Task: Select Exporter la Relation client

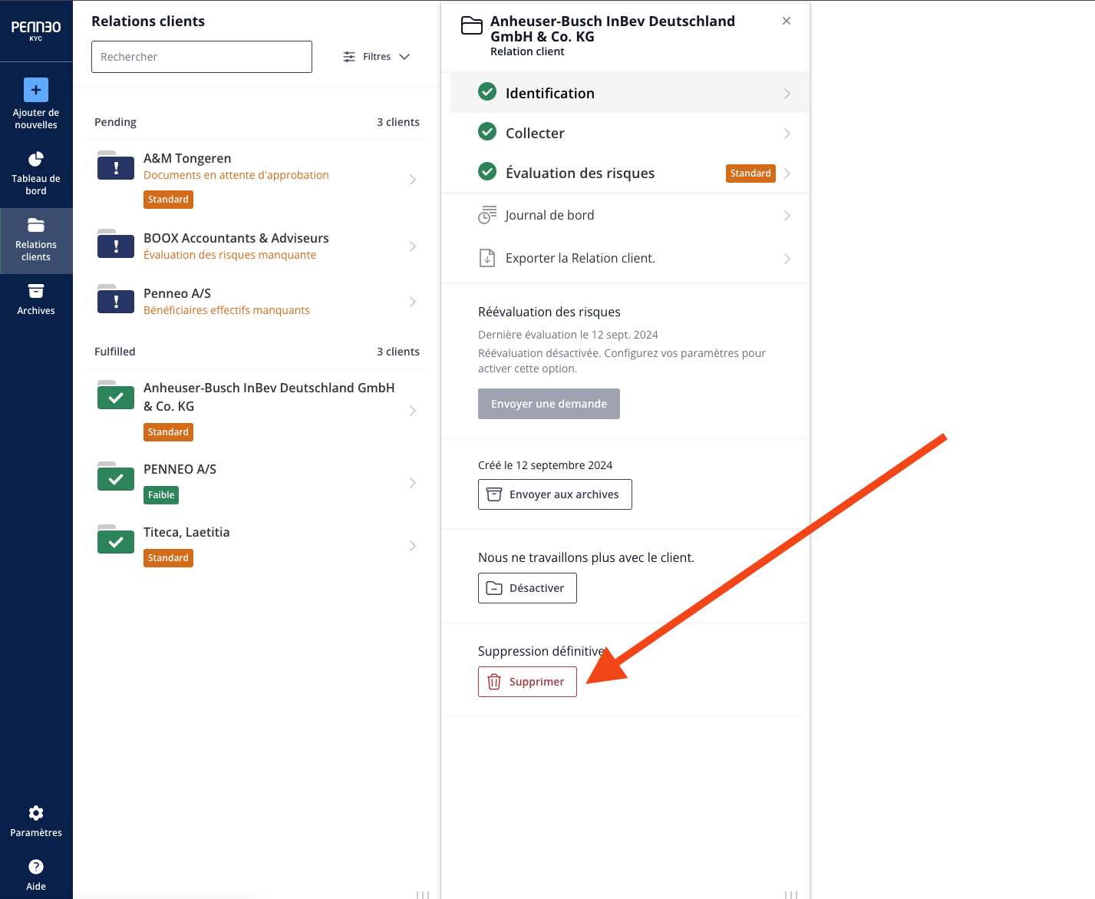Action: click(x=630, y=259)
